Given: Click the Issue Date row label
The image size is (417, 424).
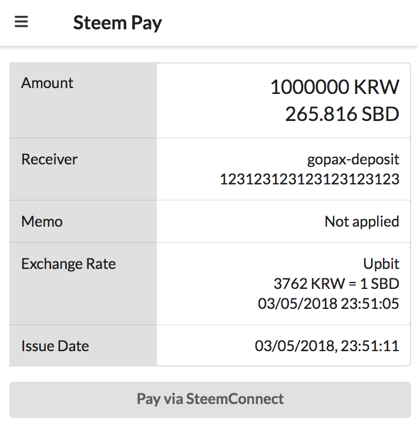Looking at the screenshot, I should point(55,346).
